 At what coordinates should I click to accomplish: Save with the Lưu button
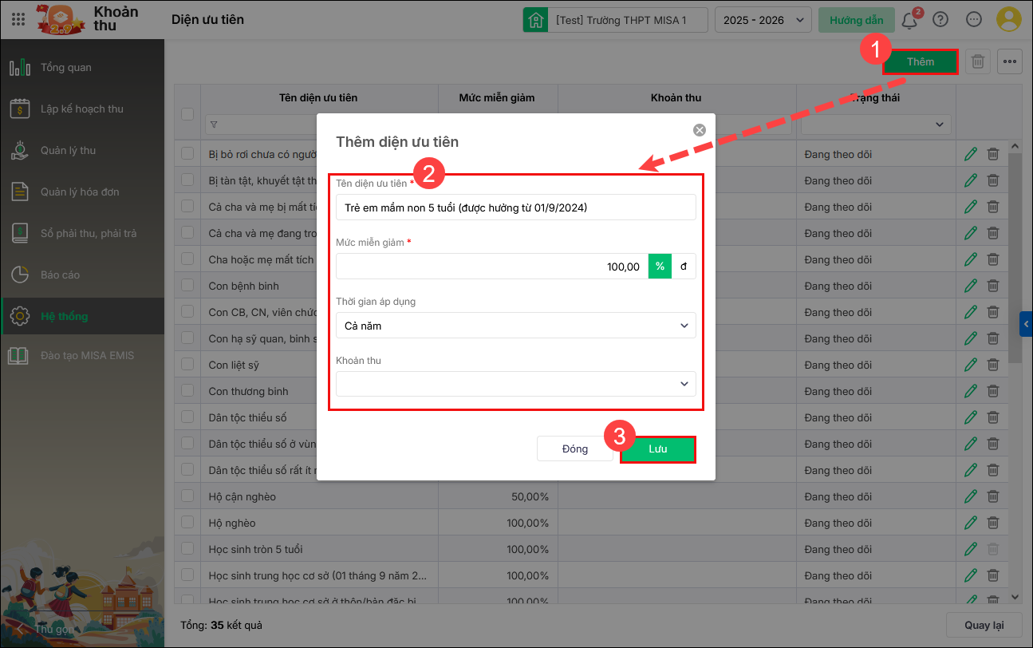pos(658,449)
